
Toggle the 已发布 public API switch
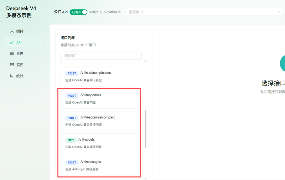[78, 12]
